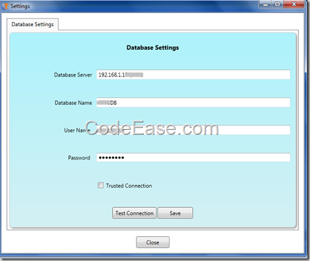Click the Settings title bar text
310x261 pixels.
(x=20, y=6)
